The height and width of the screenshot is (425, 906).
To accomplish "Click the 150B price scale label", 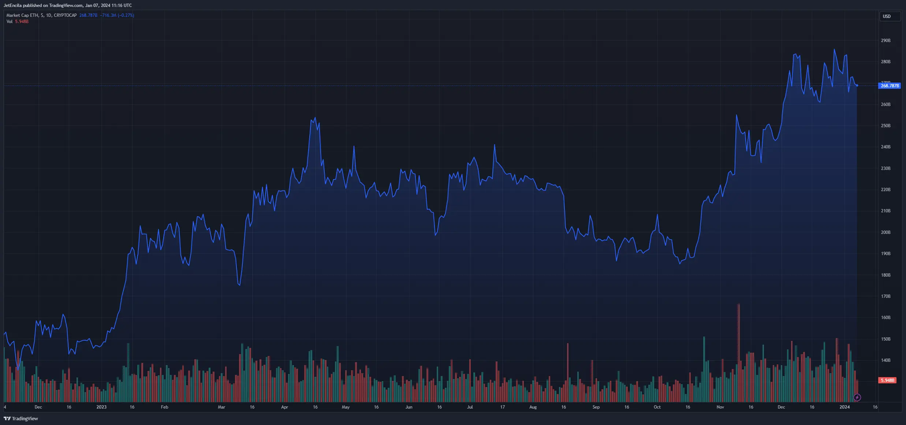I will [x=886, y=339].
